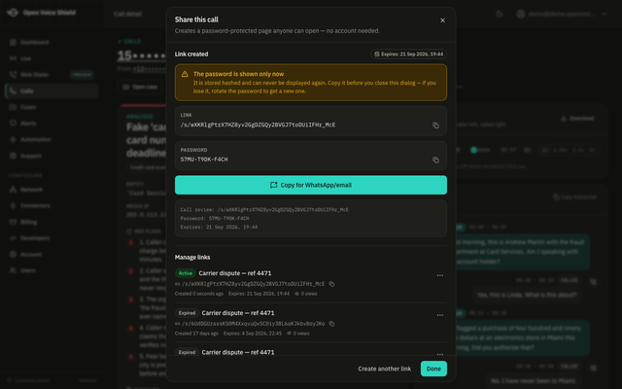Open Billing in the sidebar
This screenshot has width=622, height=389.
(52, 222)
